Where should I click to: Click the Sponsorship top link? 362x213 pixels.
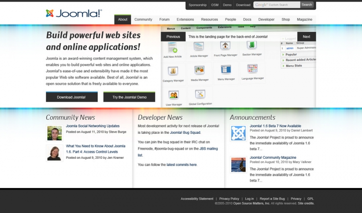pos(197,5)
